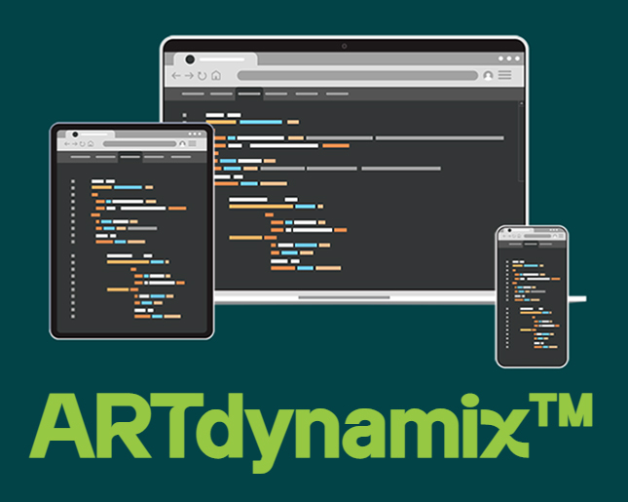Open the profile avatar icon in the laptop browser
This screenshot has height=502, width=628.
[488, 75]
